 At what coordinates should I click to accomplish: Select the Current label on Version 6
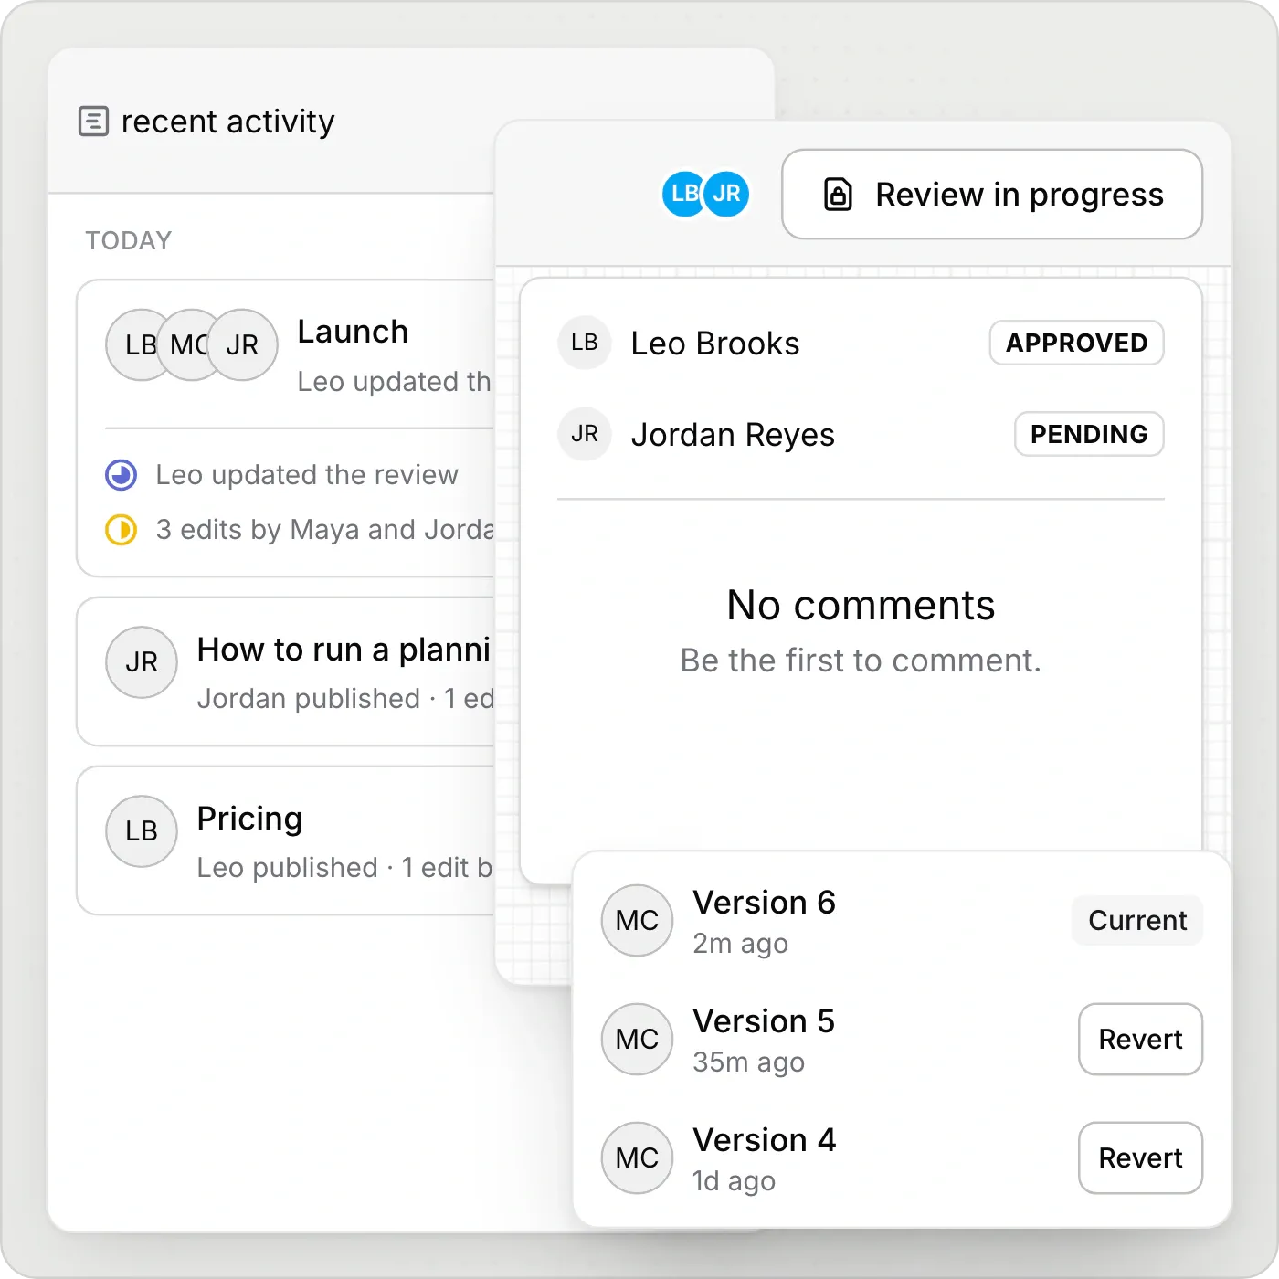[1137, 920]
